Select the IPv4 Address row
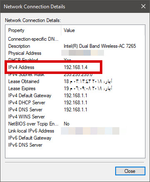The width and height of the screenshot is (150, 182). click(x=75, y=67)
